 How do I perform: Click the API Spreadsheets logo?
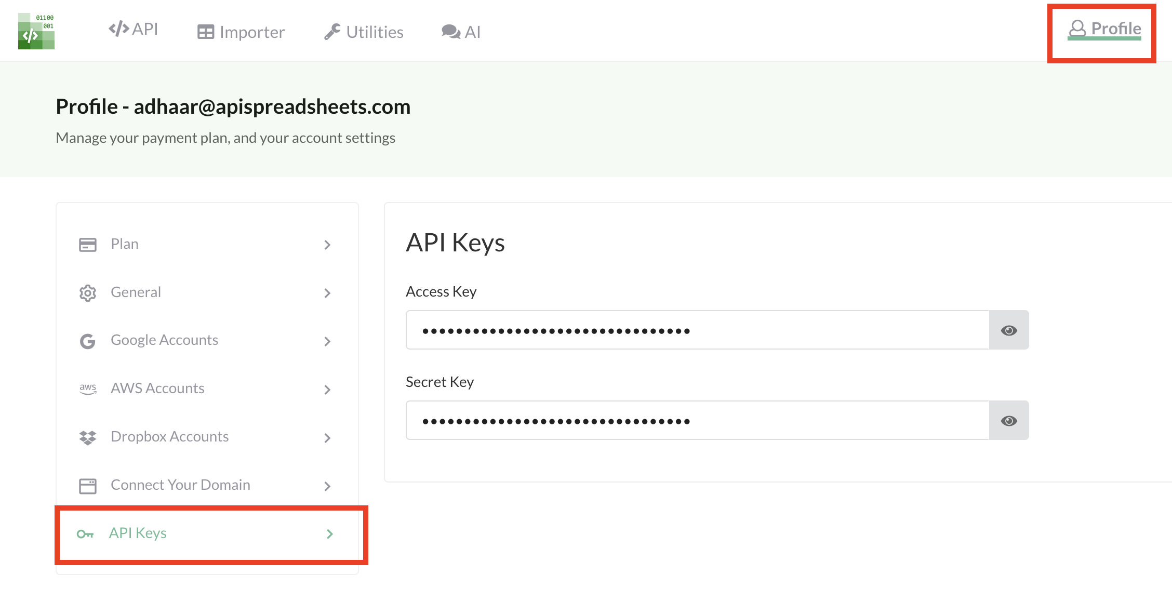coord(35,30)
